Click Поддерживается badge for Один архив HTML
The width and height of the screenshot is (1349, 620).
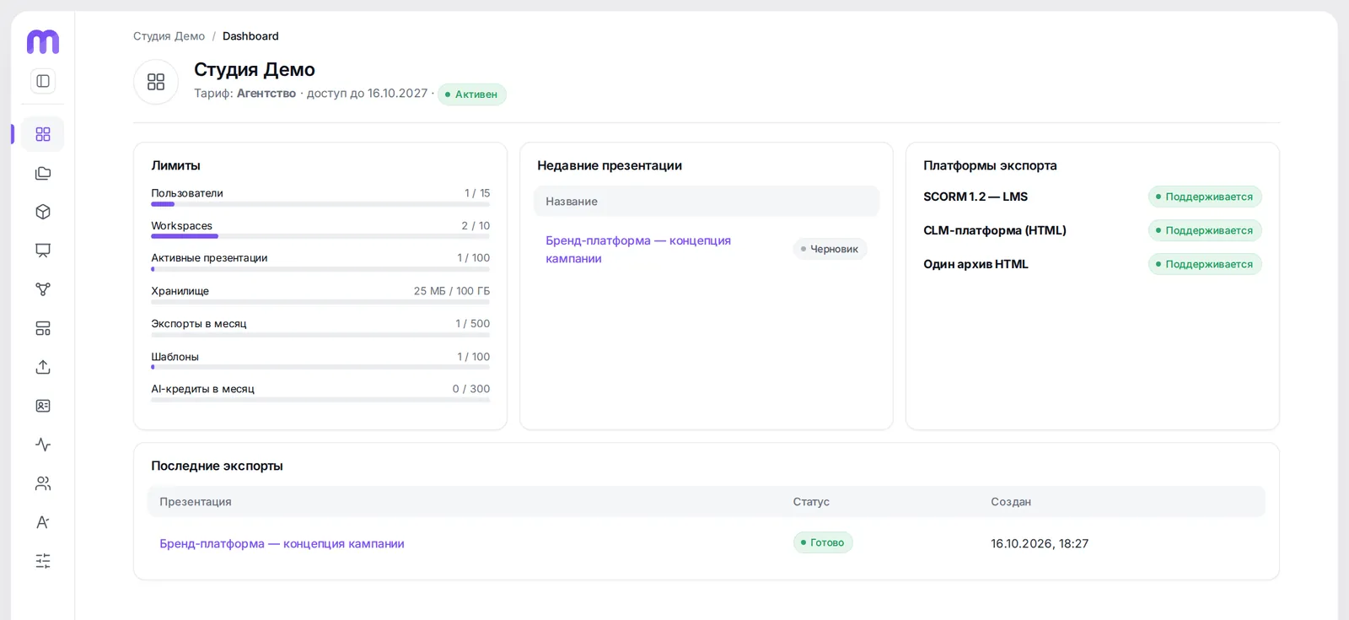1205,264
